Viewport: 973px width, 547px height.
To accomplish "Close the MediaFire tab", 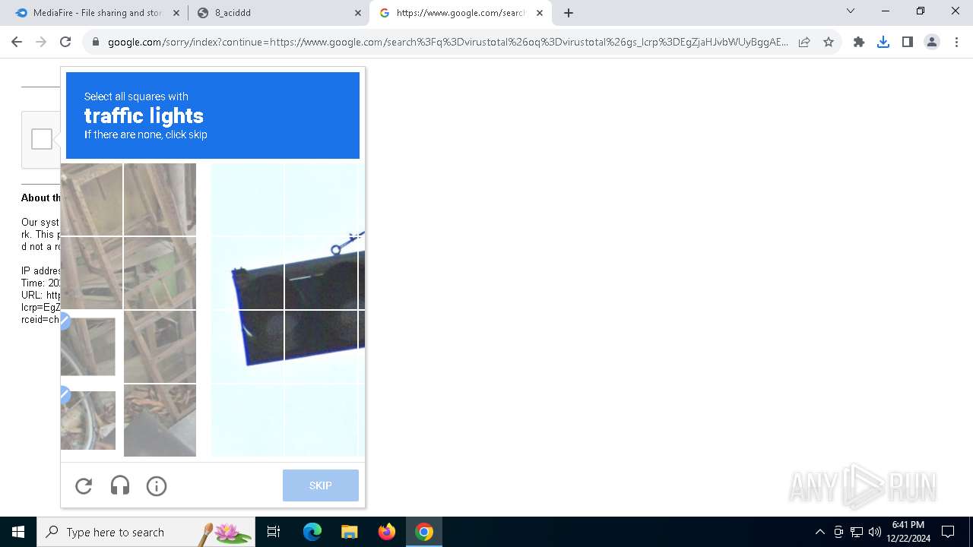I will coord(176,13).
